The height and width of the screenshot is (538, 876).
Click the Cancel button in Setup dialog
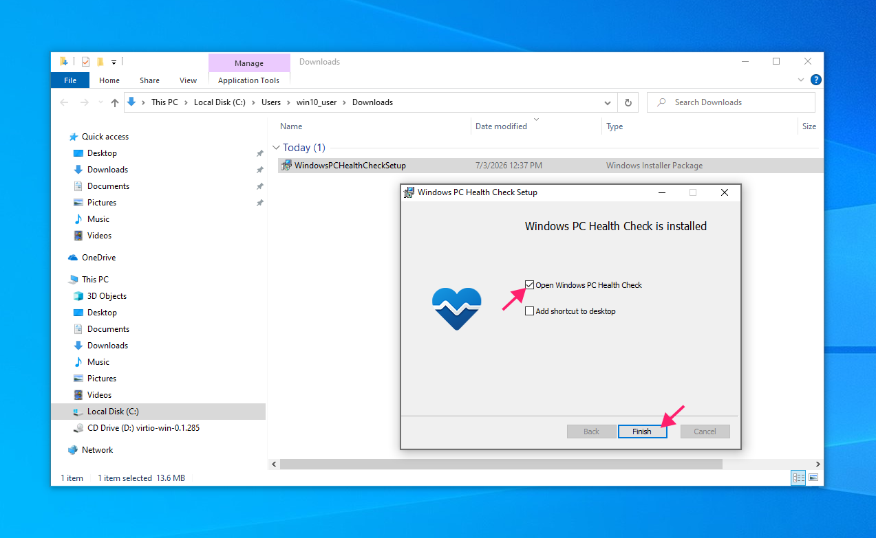[705, 431]
